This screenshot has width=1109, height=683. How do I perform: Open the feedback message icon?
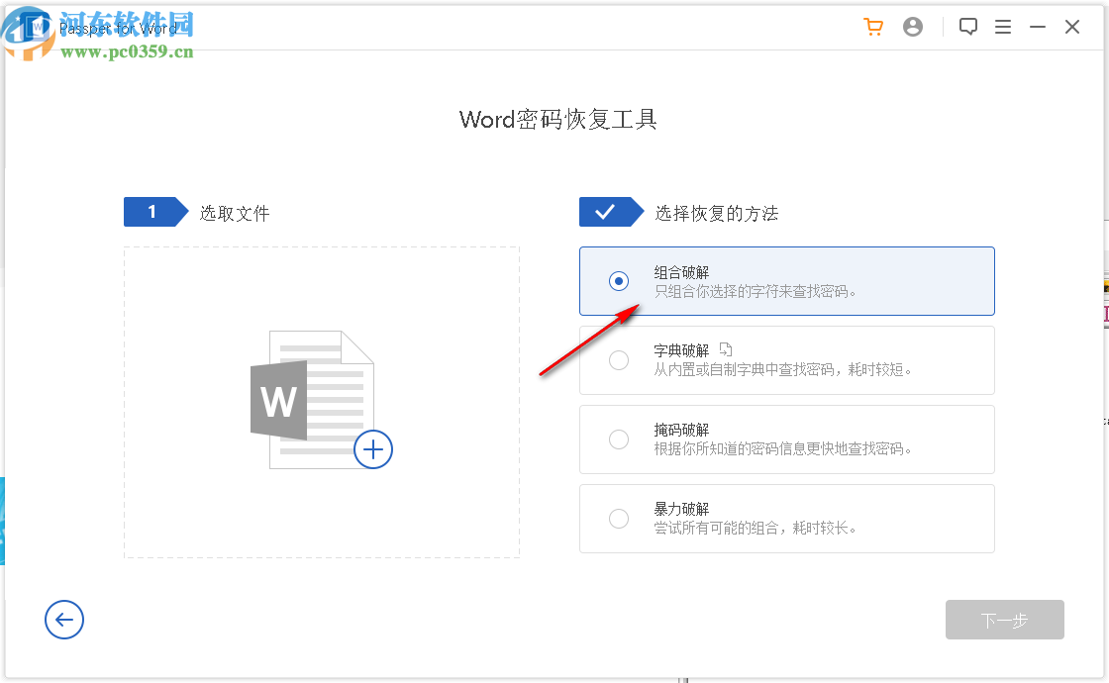[968, 27]
